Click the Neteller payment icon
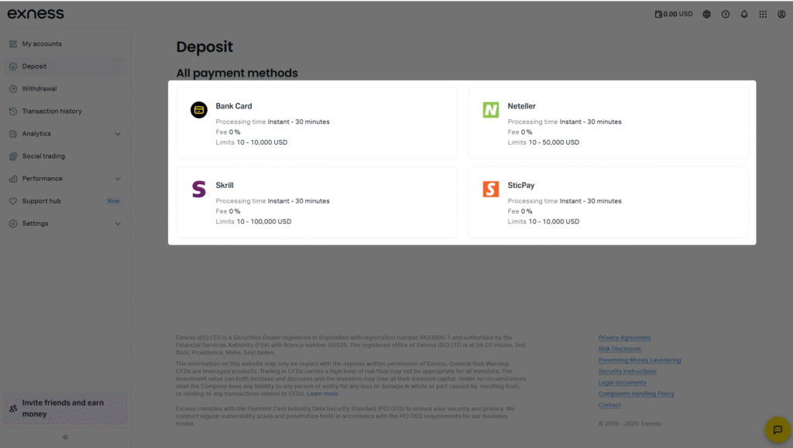Image resolution: width=793 pixels, height=448 pixels. (490, 110)
